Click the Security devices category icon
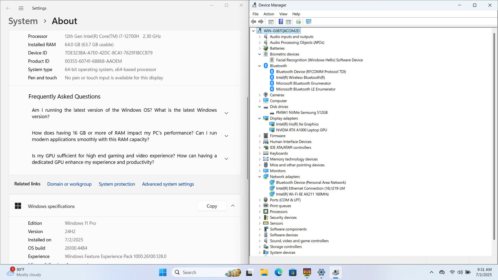 [266, 217]
